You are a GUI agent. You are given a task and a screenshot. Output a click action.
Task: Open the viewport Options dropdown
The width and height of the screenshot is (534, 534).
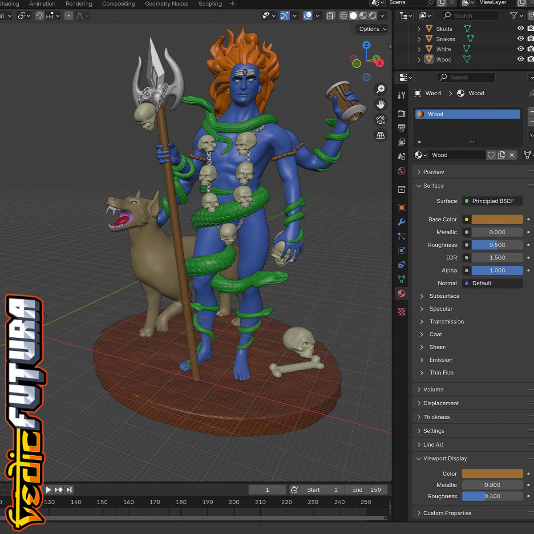[372, 29]
